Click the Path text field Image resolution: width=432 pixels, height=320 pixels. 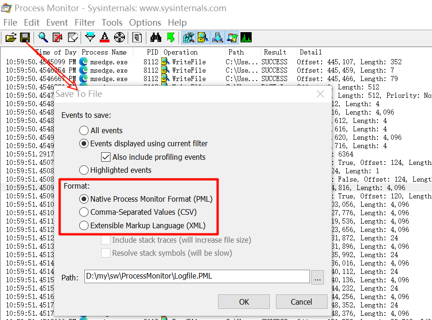[x=197, y=276]
